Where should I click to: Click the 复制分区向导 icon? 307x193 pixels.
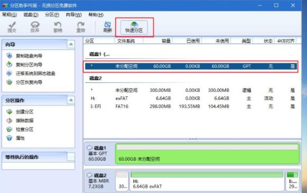pyautogui.click(x=9, y=64)
